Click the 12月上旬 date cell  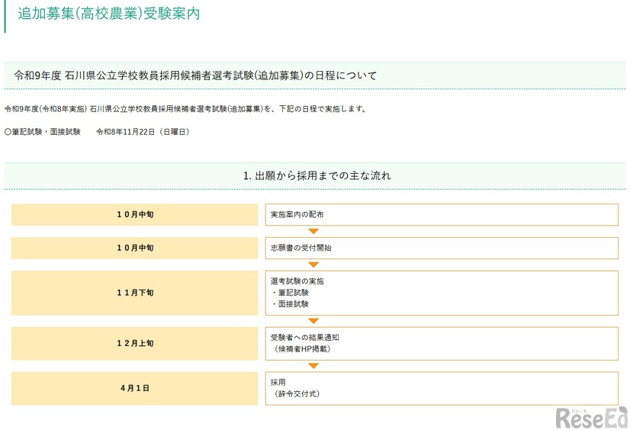tap(134, 343)
